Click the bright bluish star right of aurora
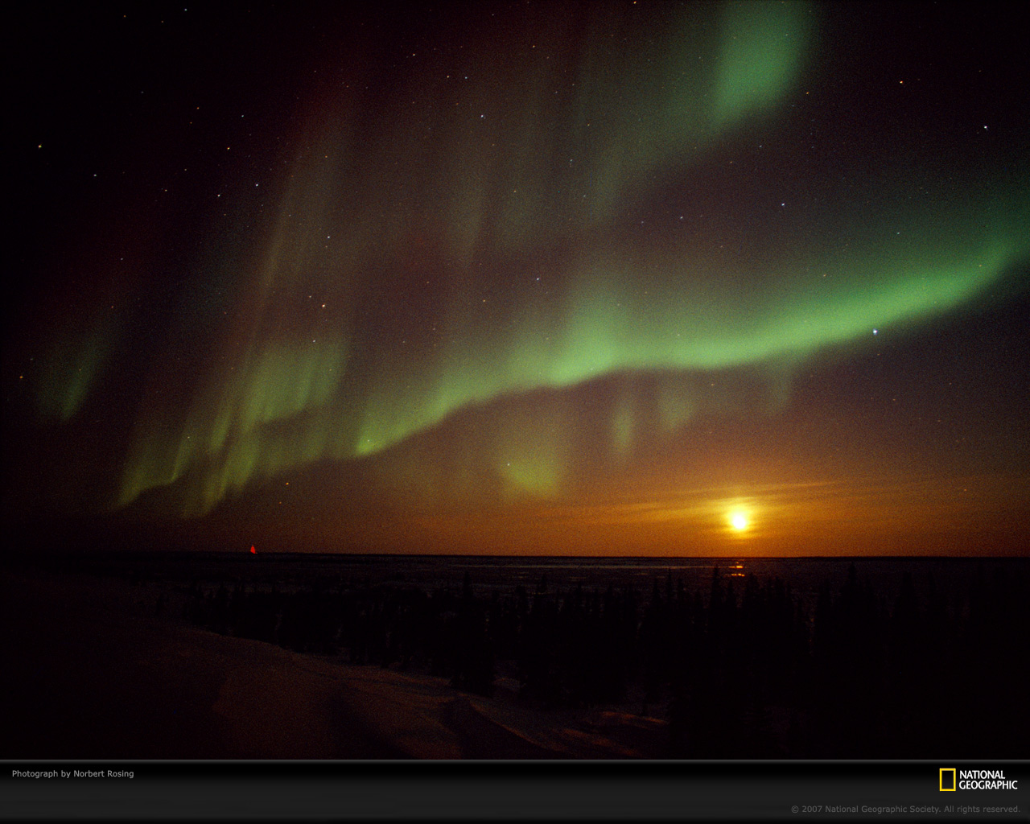This screenshot has height=824, width=1030. point(875,332)
